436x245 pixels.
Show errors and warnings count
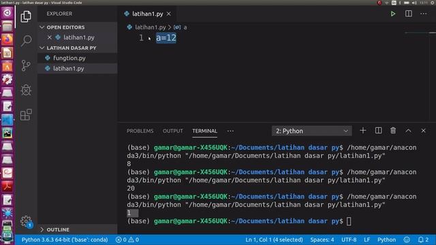[127, 240]
